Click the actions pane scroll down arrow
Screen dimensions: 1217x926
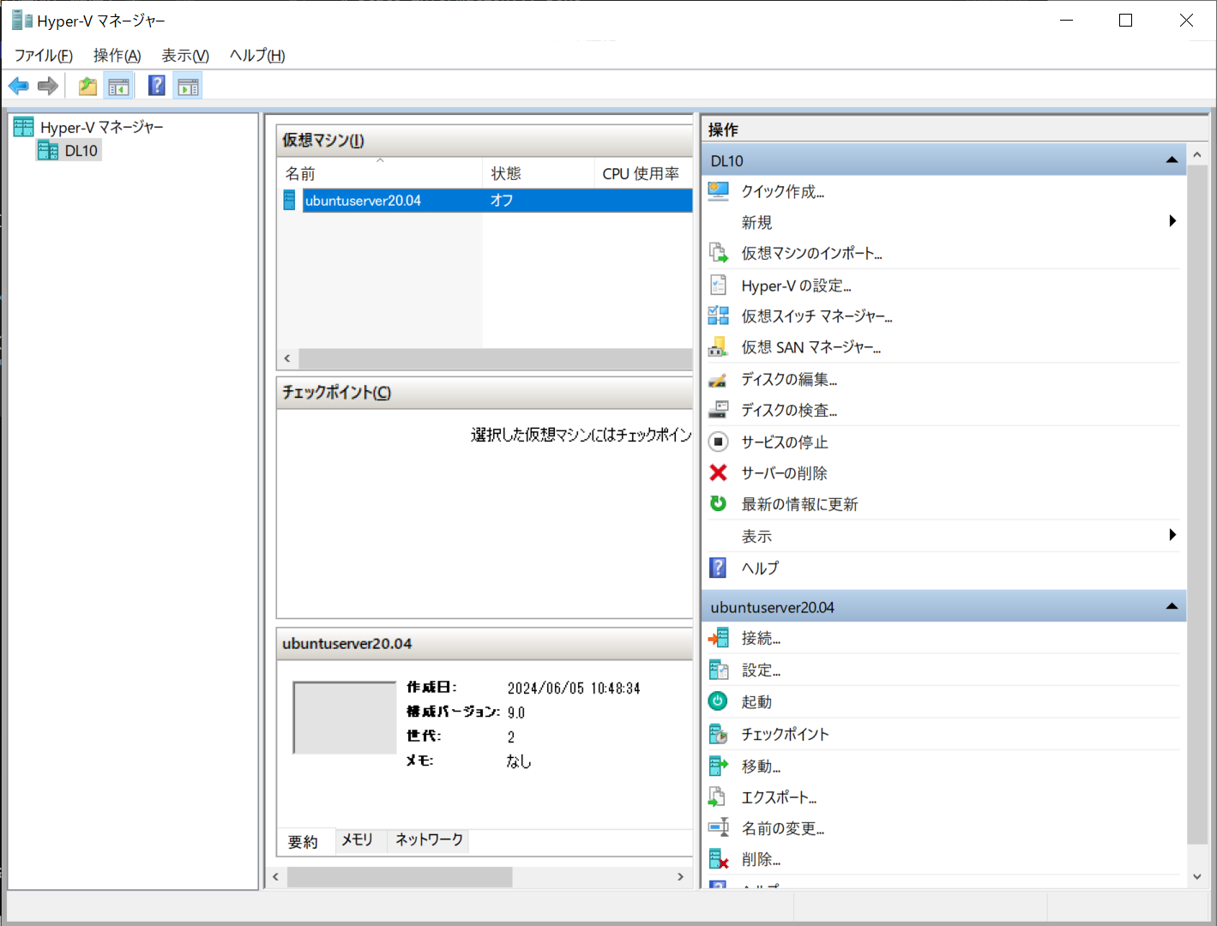(x=1197, y=876)
